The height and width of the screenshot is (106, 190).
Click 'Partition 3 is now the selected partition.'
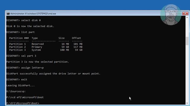[38, 62]
